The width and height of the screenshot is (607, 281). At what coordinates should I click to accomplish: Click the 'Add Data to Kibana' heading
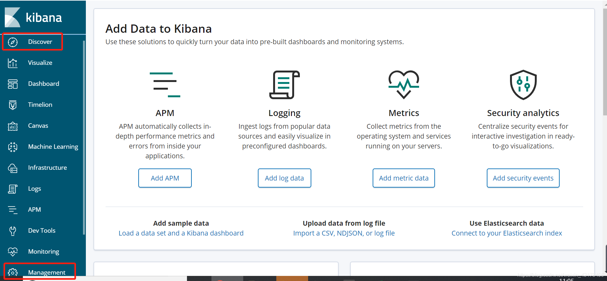tap(159, 29)
